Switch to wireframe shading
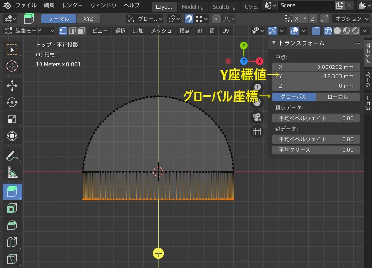 pyautogui.click(x=328, y=31)
